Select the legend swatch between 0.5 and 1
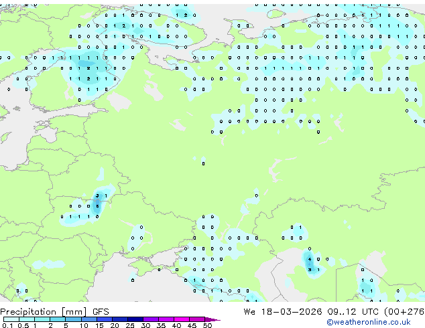The height and width of the screenshot is (328, 425). coord(27,319)
